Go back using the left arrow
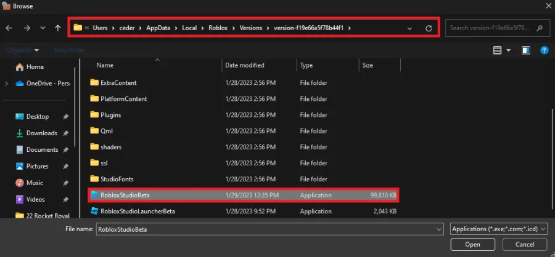Image resolution: width=555 pixels, height=257 pixels. [x=9, y=28]
